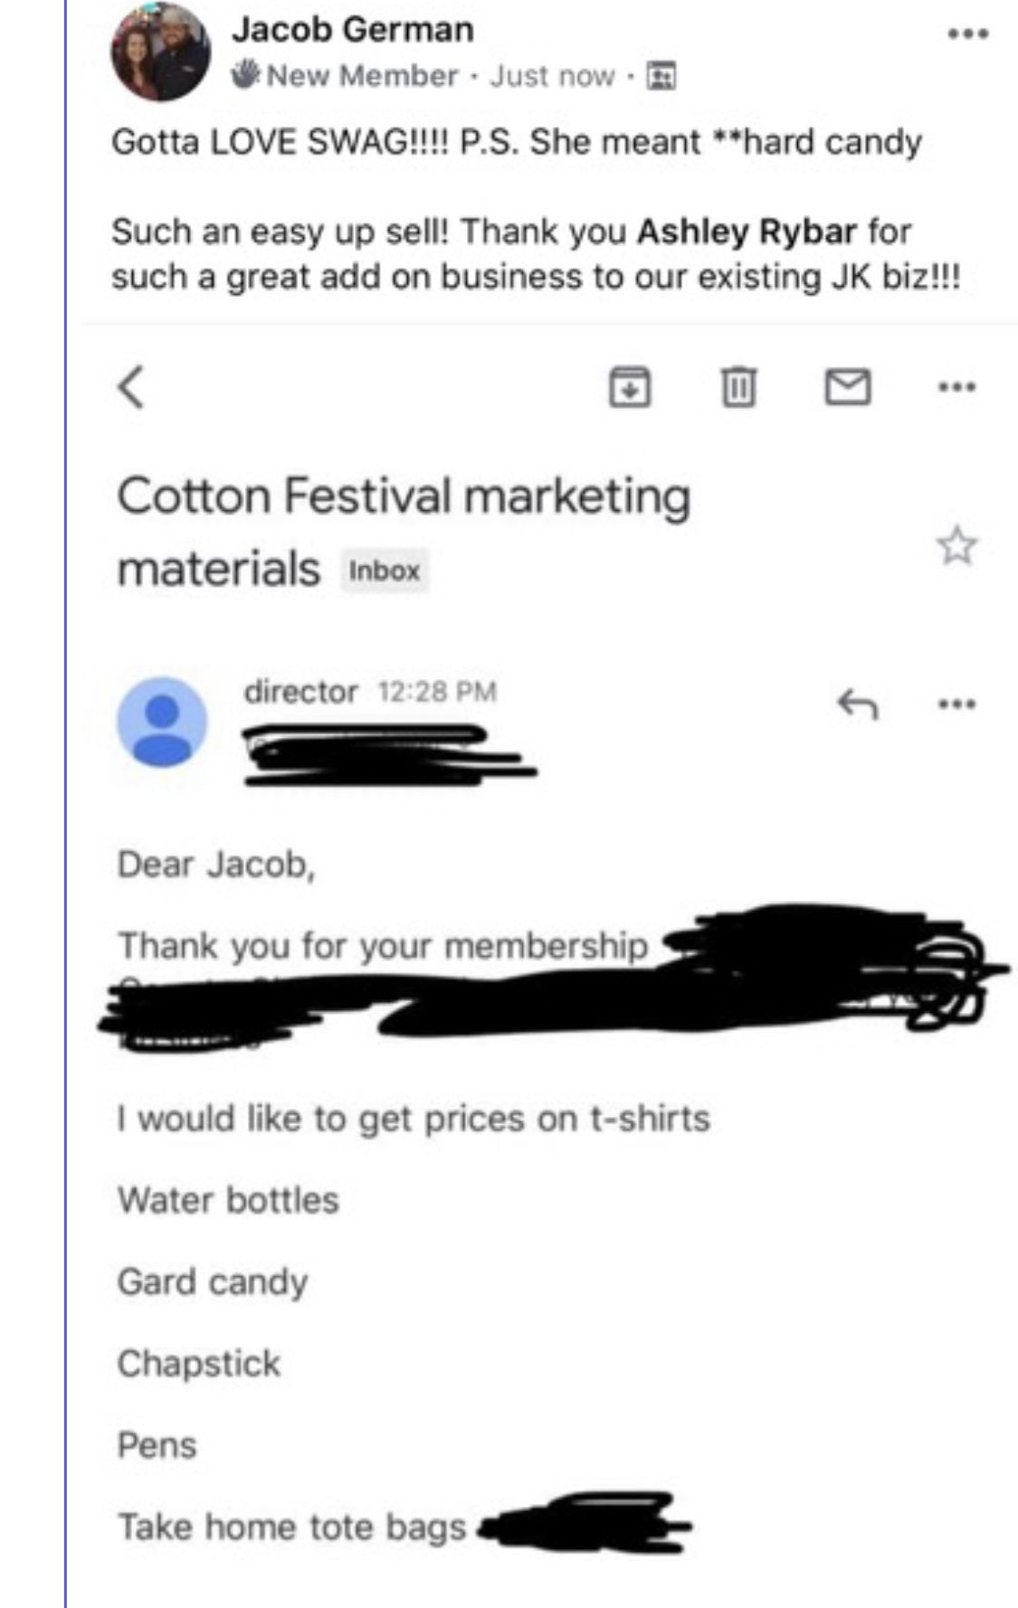The width and height of the screenshot is (1018, 1608).
Task: Archive the email with the archive icon
Action: [629, 387]
